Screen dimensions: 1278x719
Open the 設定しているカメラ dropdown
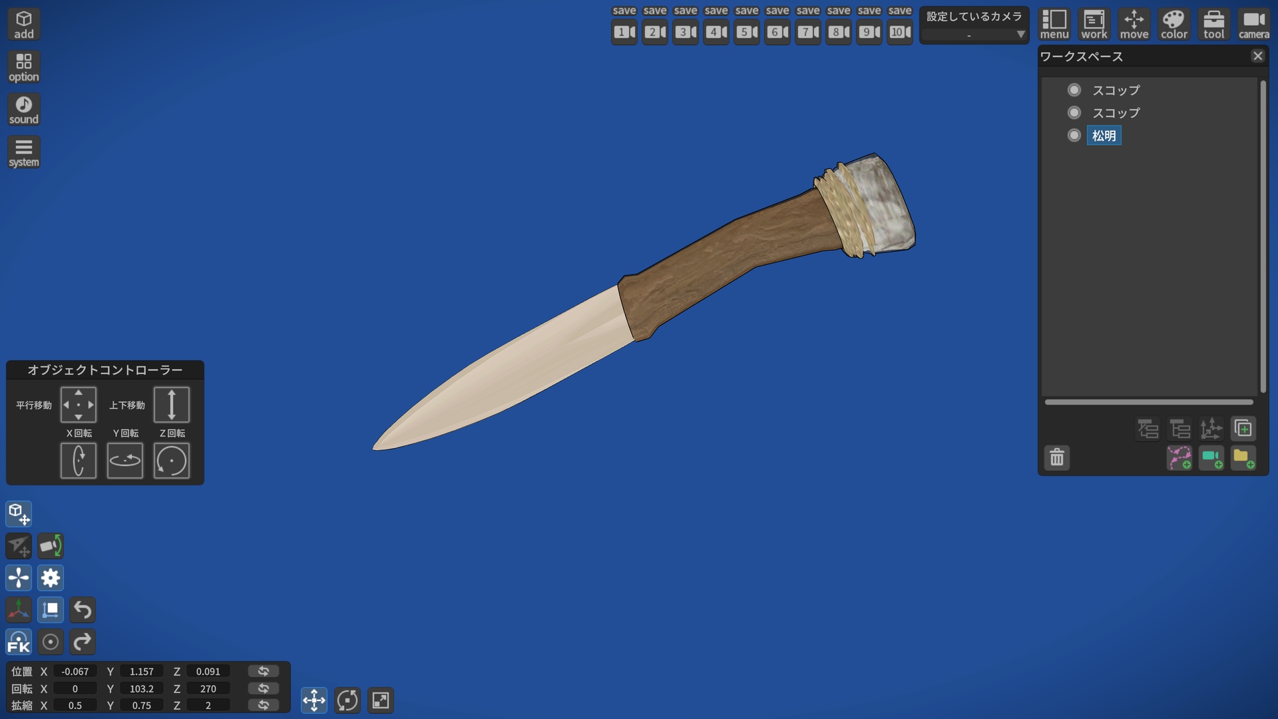click(x=974, y=34)
